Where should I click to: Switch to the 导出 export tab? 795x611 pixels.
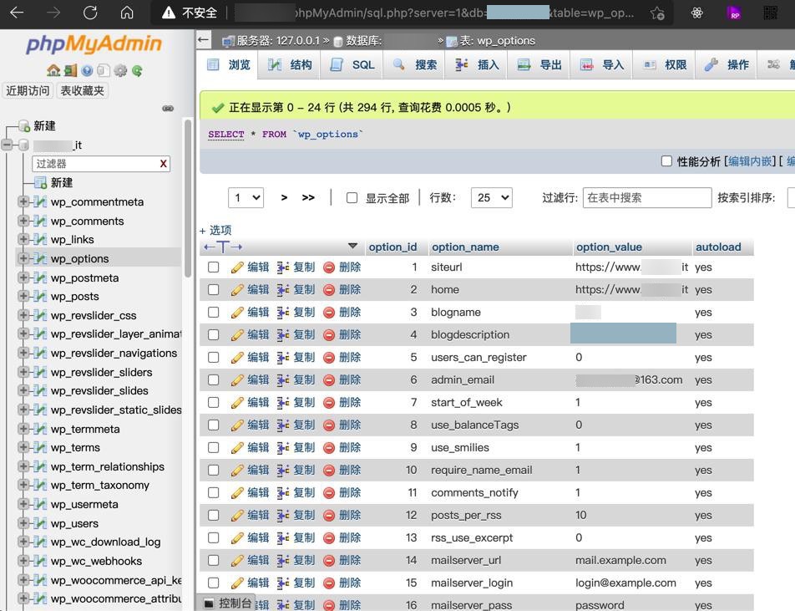(x=539, y=64)
